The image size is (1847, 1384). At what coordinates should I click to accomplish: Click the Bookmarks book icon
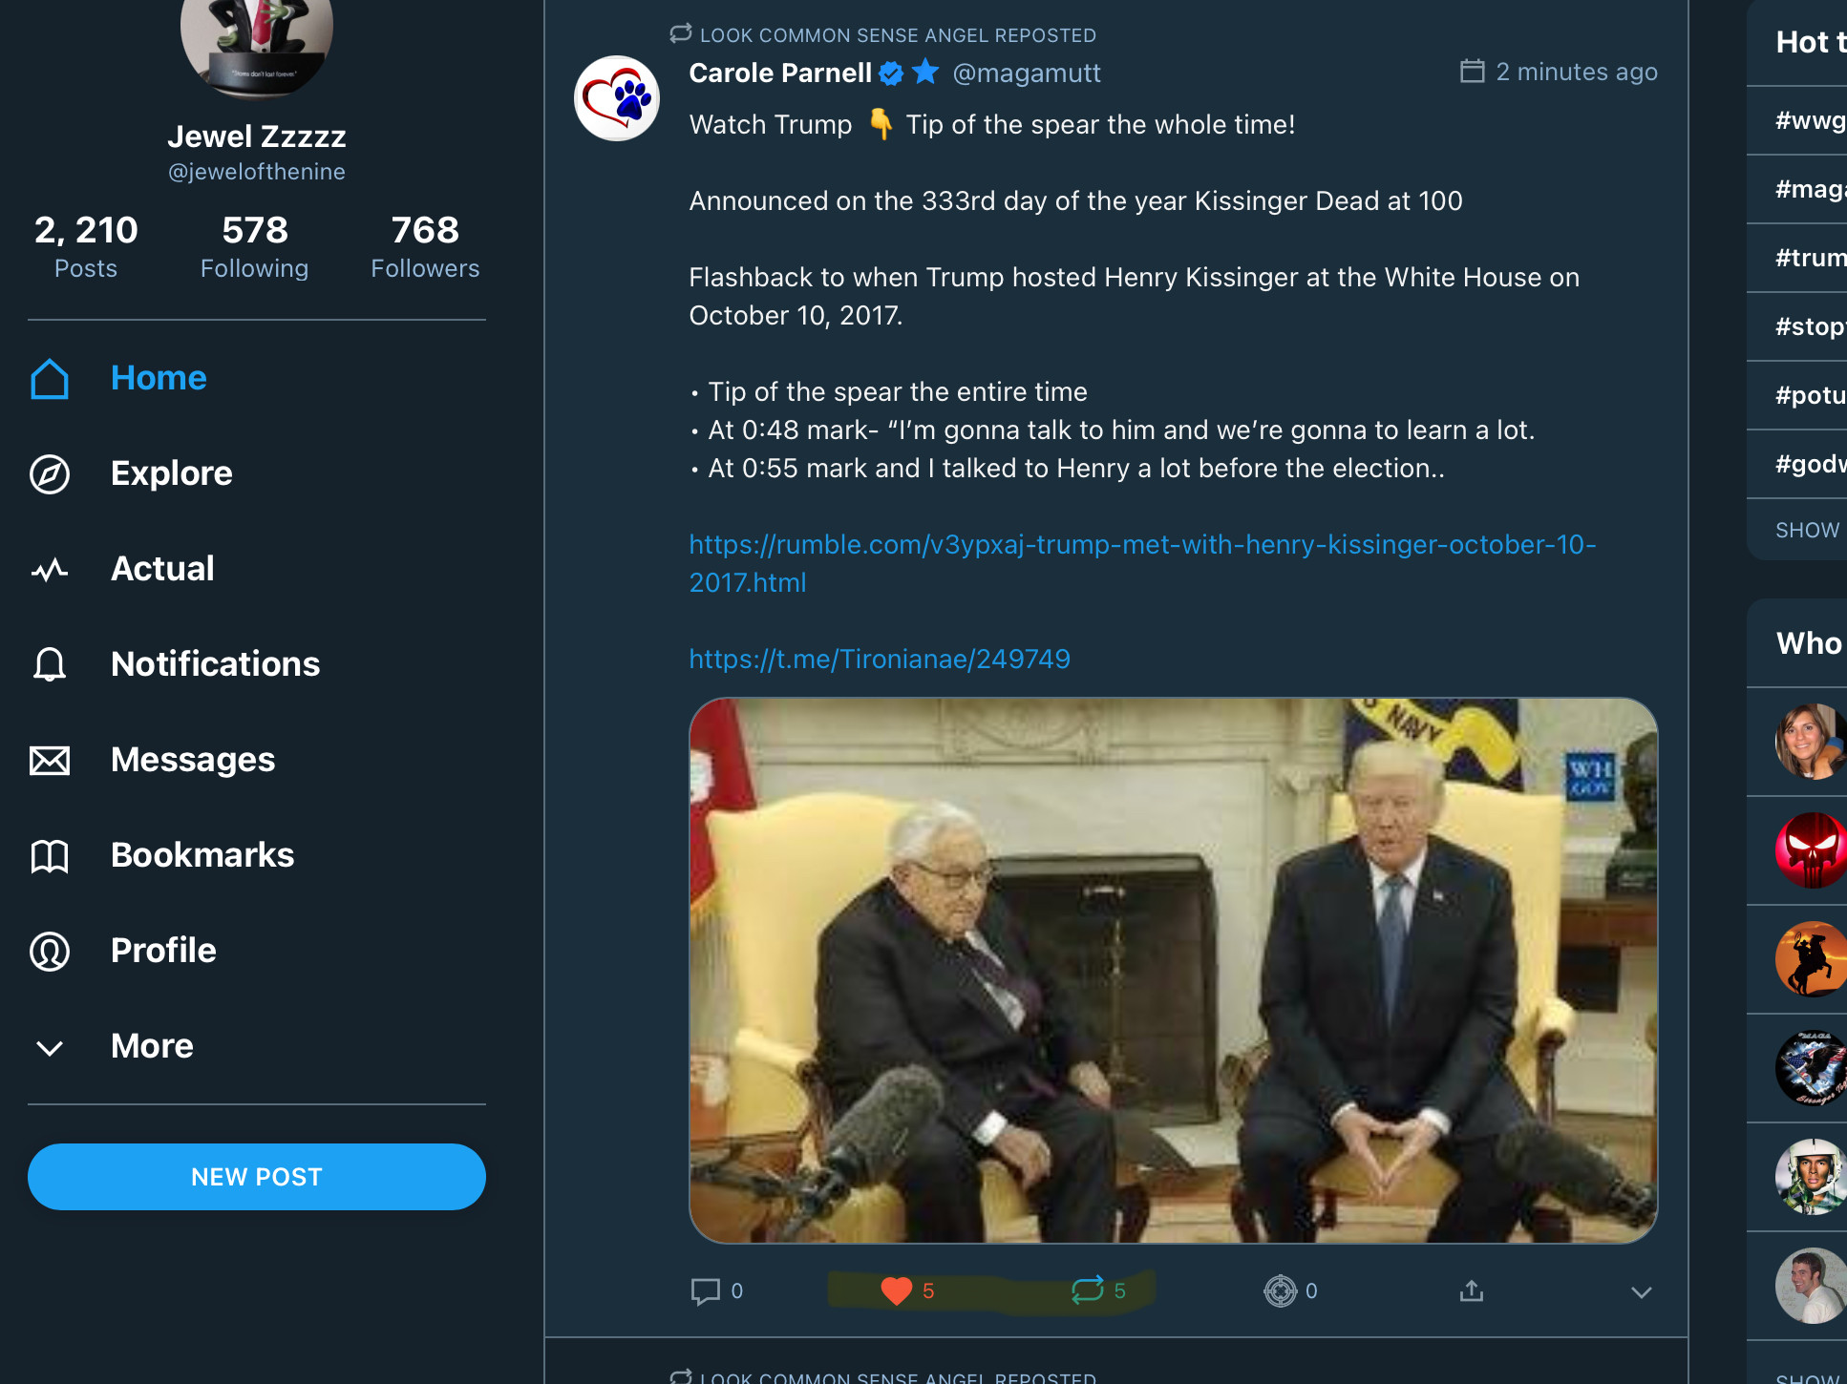(50, 856)
